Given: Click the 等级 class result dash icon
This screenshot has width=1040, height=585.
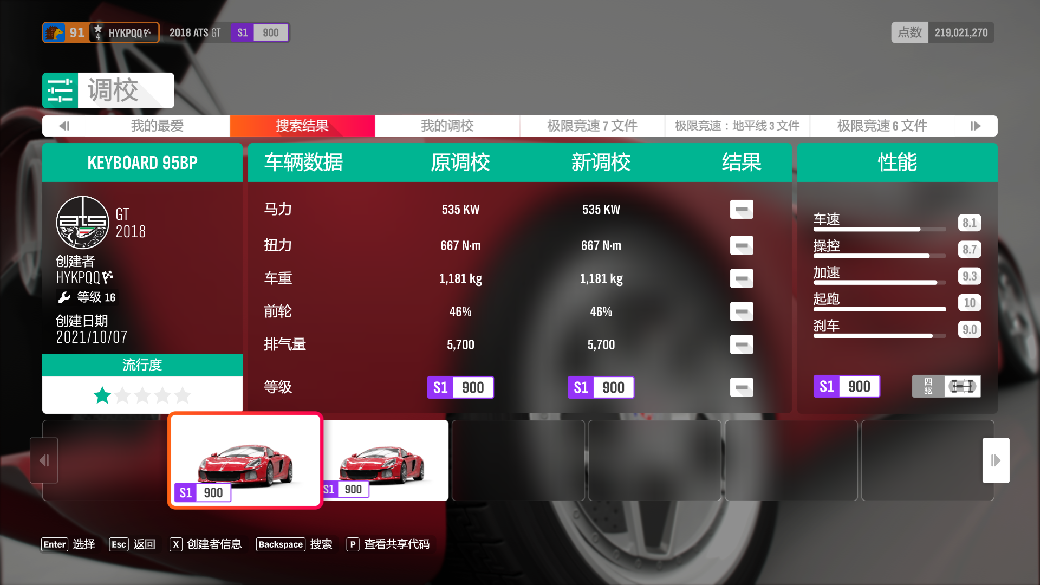Looking at the screenshot, I should coord(741,387).
